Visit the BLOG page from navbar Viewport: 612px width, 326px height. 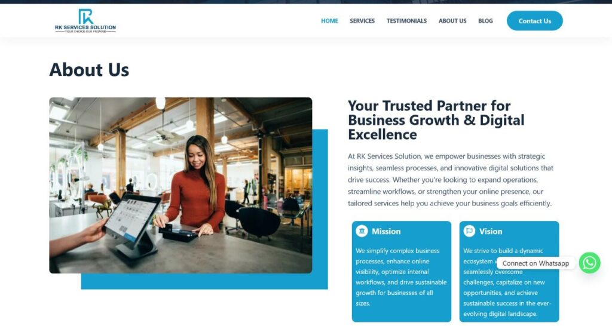point(485,21)
